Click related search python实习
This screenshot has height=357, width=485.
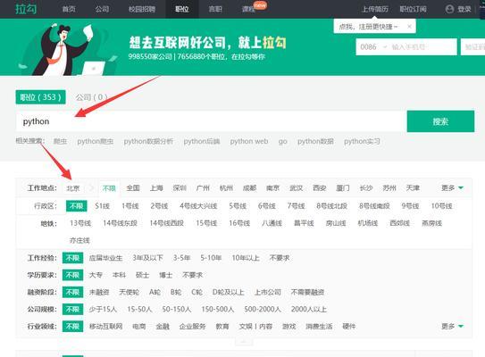coord(362,142)
